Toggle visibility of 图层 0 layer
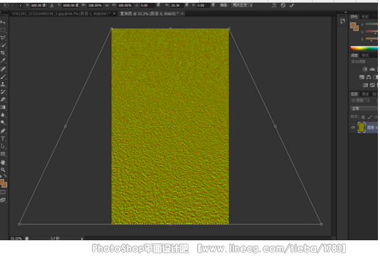Image resolution: width=380 pixels, height=260 pixels. click(353, 127)
